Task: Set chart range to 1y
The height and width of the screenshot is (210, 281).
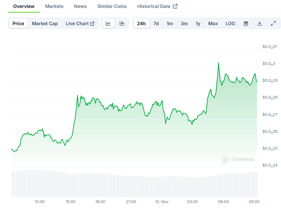Action: point(198,24)
